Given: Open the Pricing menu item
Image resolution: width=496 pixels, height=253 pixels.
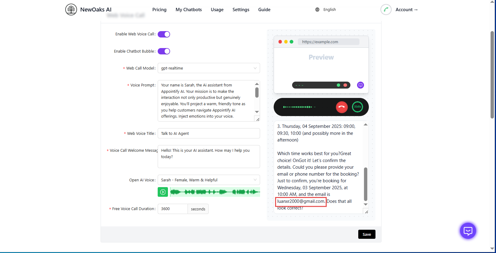Looking at the screenshot, I should coord(159,10).
